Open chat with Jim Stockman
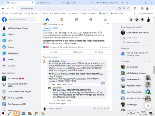 pos(129,67)
